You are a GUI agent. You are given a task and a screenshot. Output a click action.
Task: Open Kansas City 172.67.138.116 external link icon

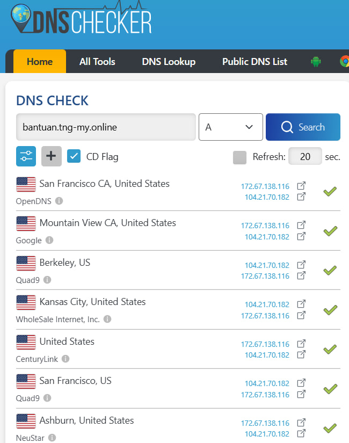point(301,315)
